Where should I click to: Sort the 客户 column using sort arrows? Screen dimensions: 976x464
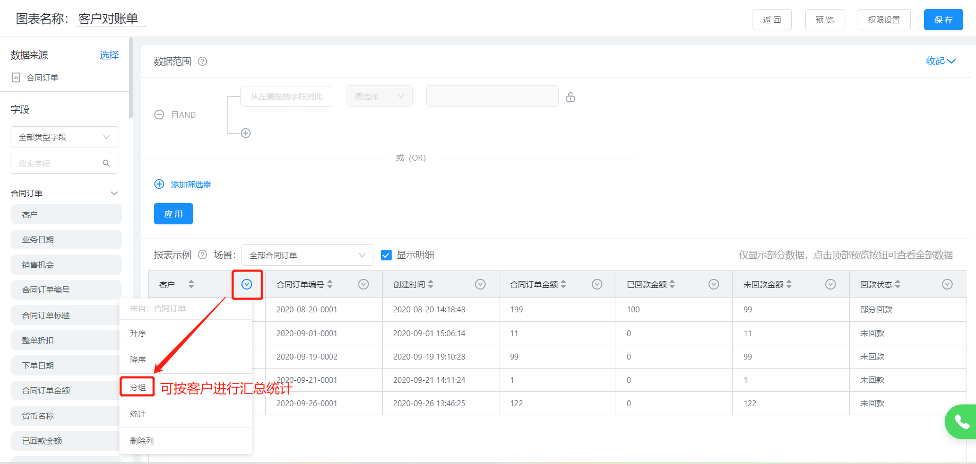point(191,284)
